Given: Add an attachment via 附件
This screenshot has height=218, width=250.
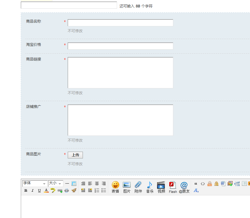Looking at the screenshot, I should point(138,187).
